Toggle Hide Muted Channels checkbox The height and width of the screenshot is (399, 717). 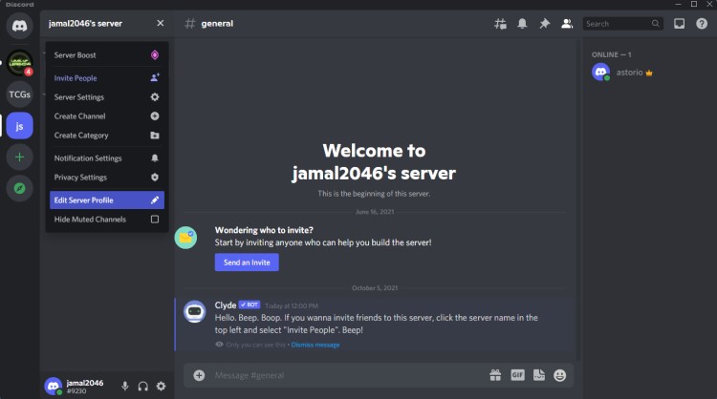[x=155, y=220]
